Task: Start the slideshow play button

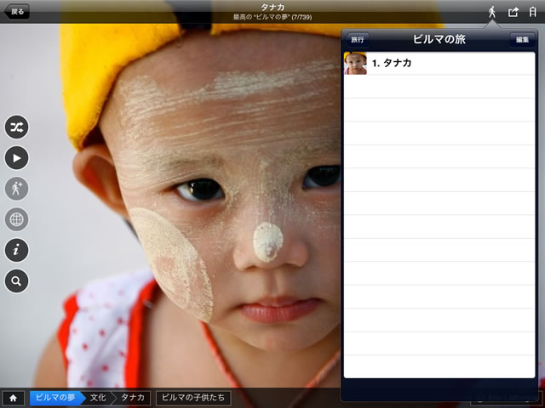Action: click(x=17, y=158)
